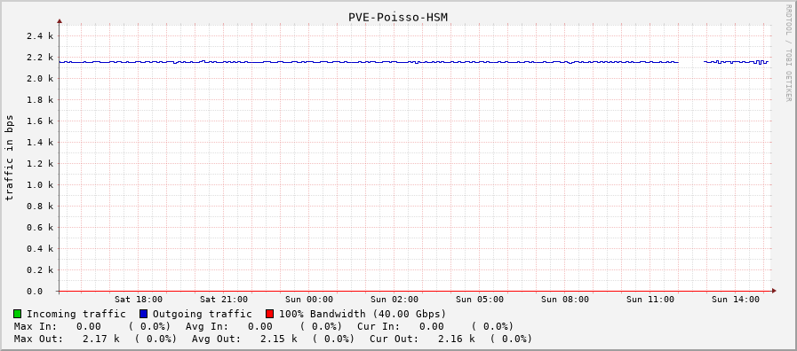Image resolution: width=797 pixels, height=351 pixels.
Task: Click the Cur Out value 2.16 k
Action: click(457, 339)
